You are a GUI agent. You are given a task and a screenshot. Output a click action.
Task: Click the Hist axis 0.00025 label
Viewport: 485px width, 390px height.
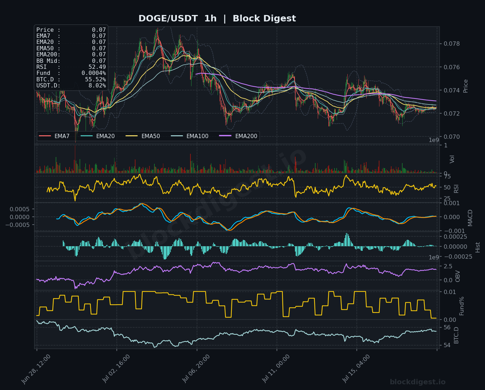(x=455, y=237)
